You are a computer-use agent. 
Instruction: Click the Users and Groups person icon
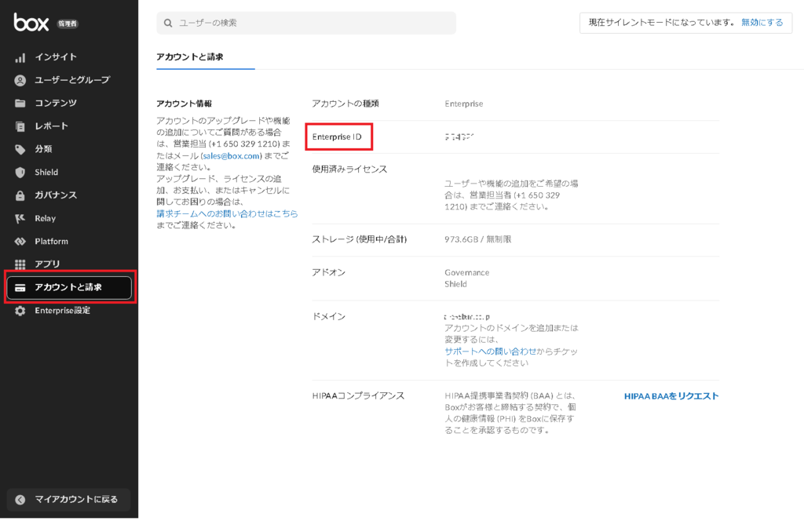tap(20, 80)
